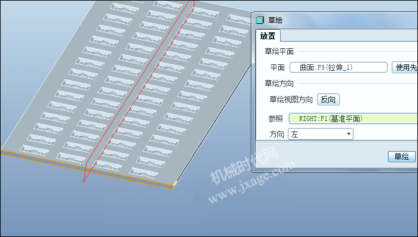Click the 草绘方向 section heading

tap(279, 84)
